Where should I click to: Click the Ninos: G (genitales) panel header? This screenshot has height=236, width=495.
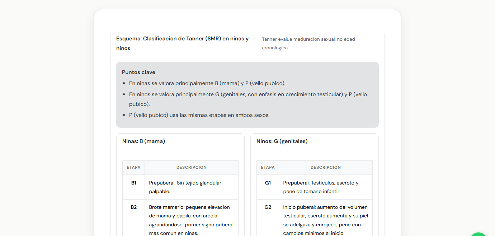282,141
